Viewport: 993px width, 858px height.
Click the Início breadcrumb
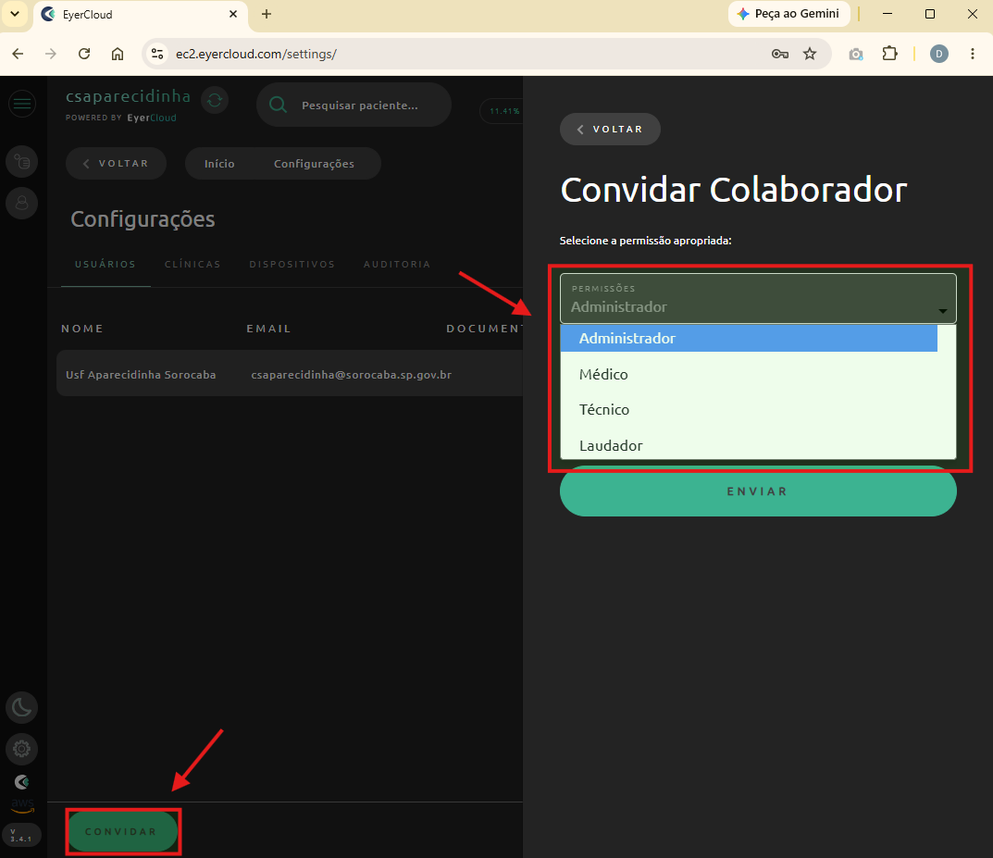tap(219, 164)
